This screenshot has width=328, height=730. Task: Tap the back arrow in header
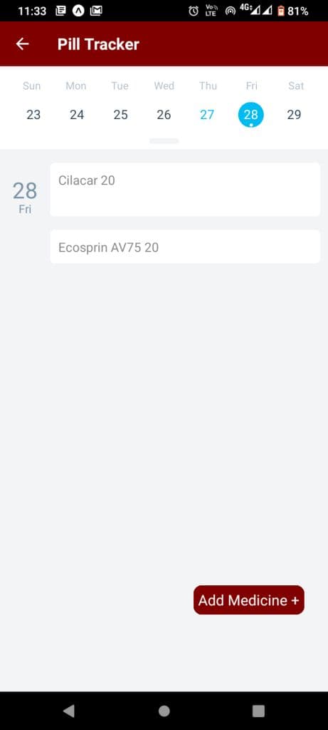pyautogui.click(x=22, y=43)
